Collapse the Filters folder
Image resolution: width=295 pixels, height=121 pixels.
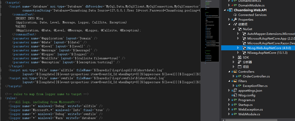pyautogui.click(x=229, y=81)
